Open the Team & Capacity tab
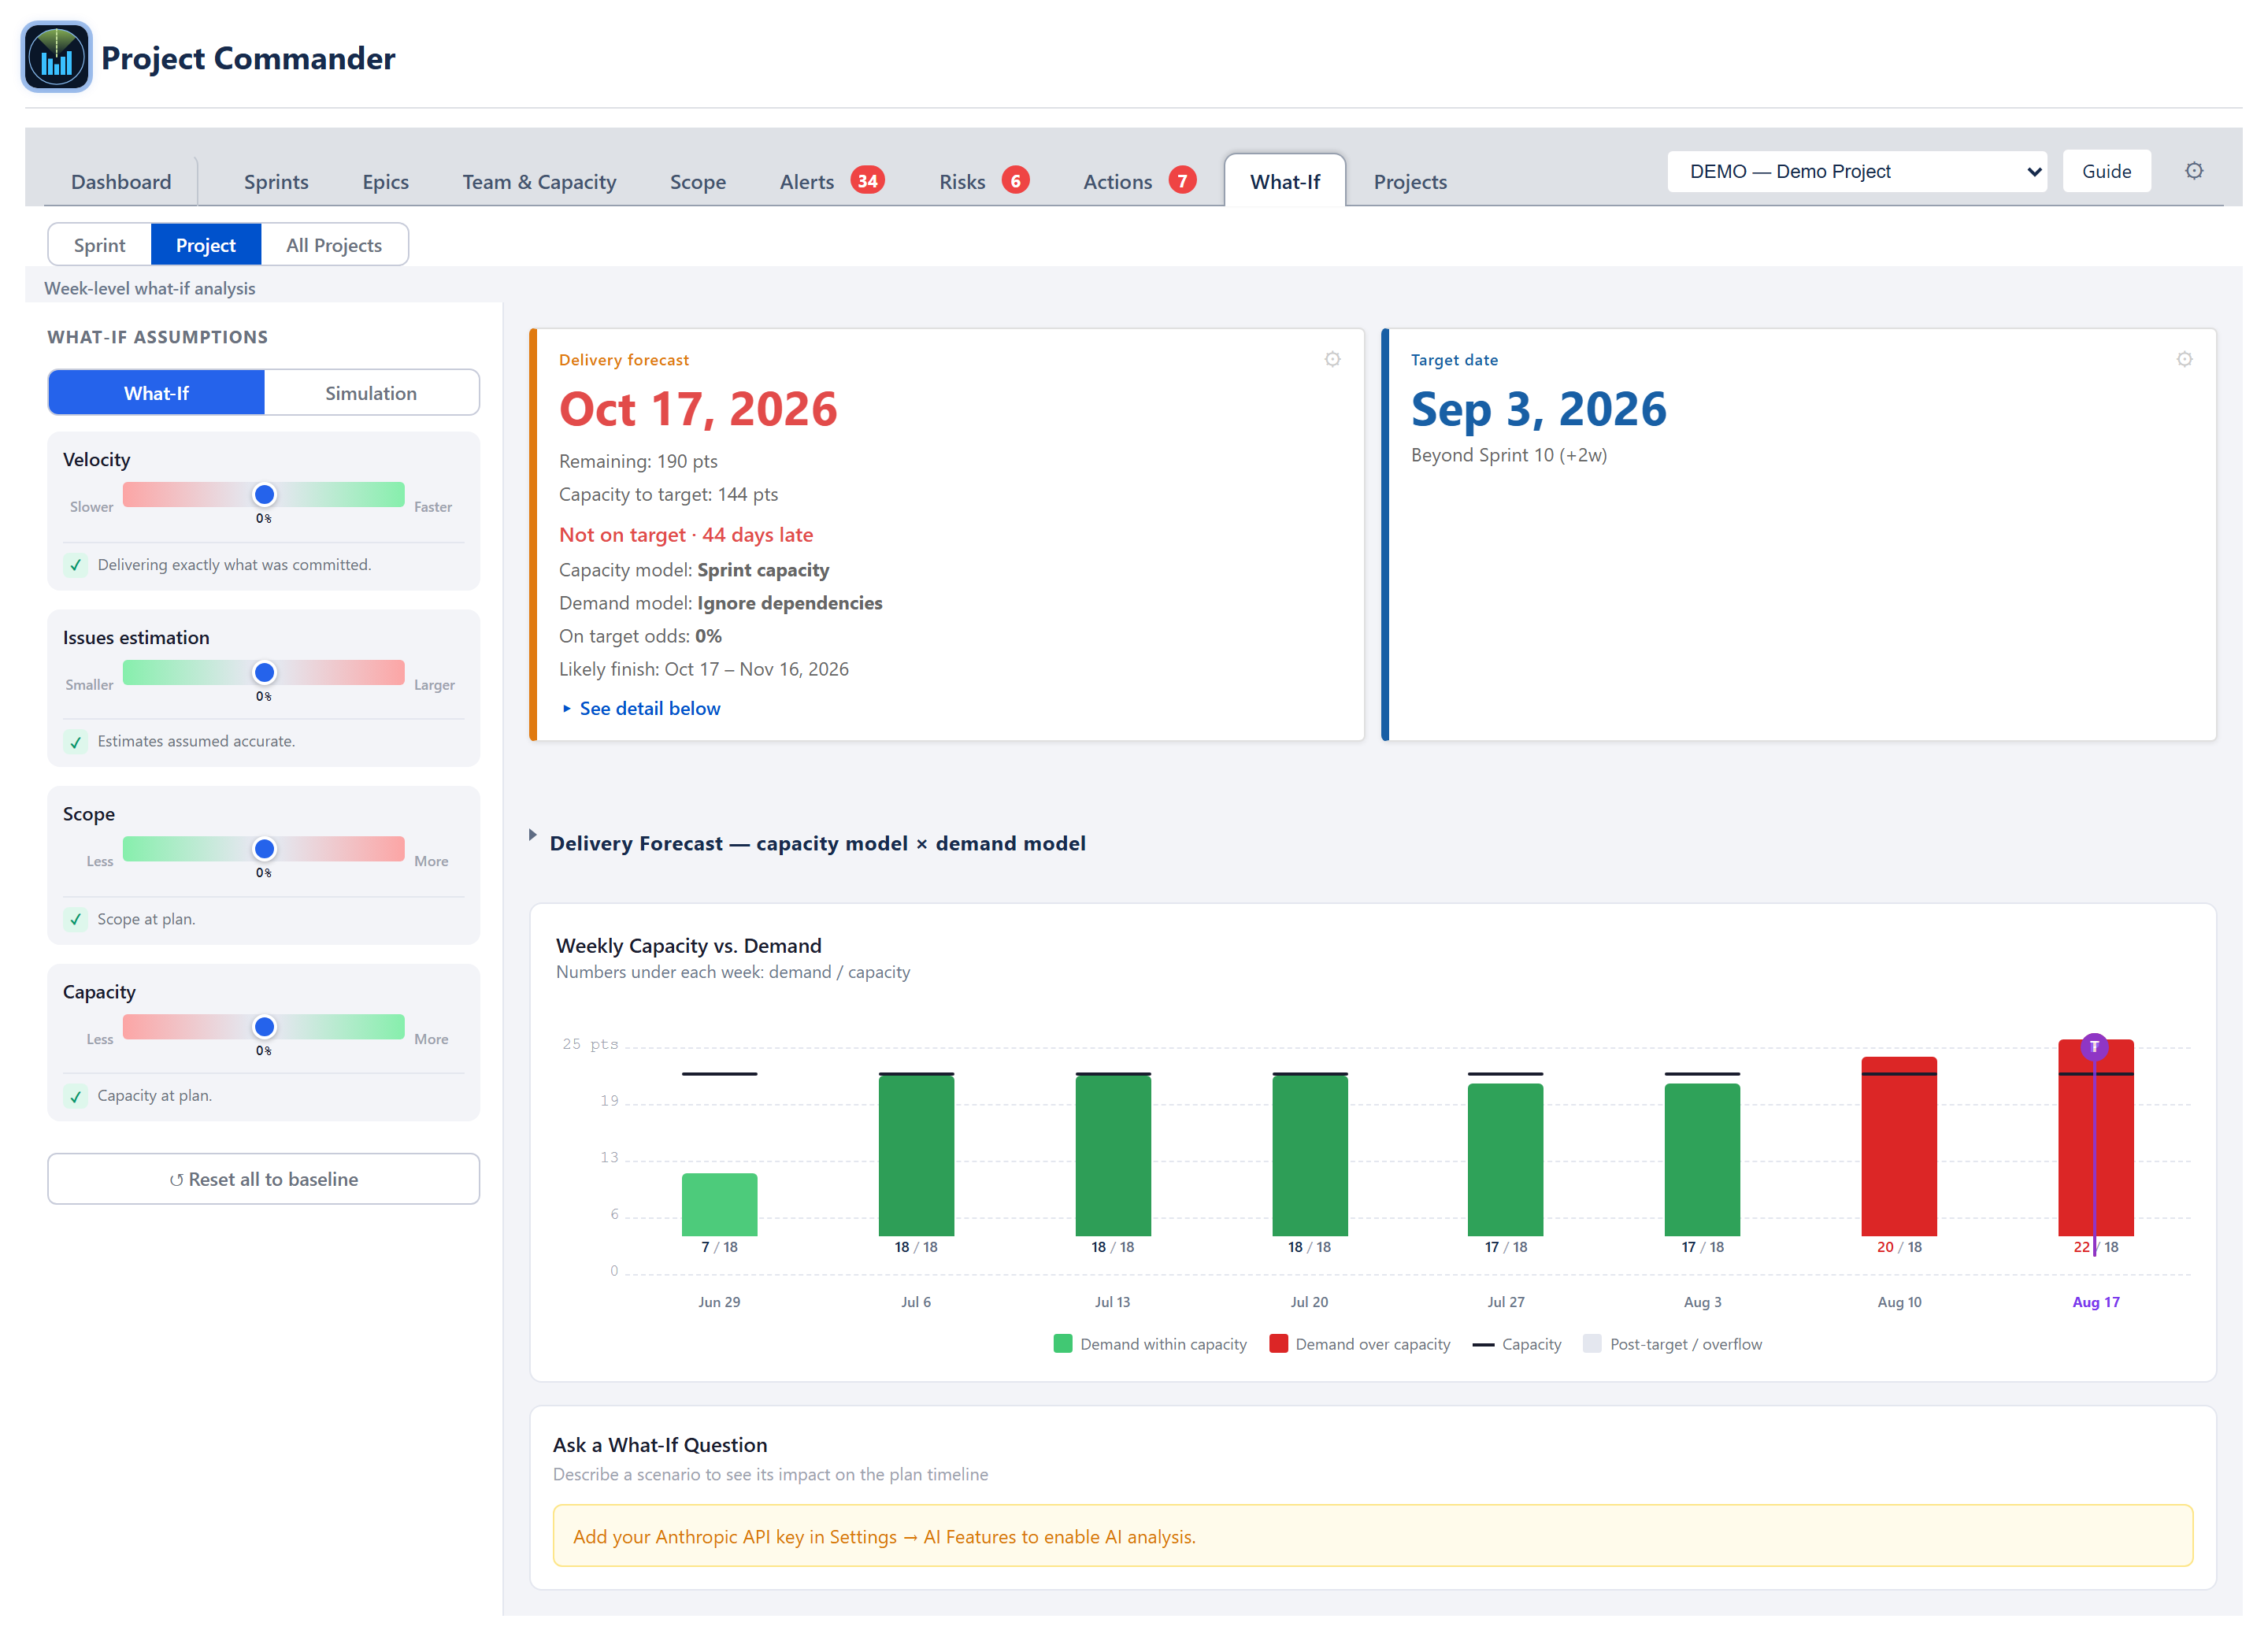This screenshot has height=1641, width=2268. 539,181
